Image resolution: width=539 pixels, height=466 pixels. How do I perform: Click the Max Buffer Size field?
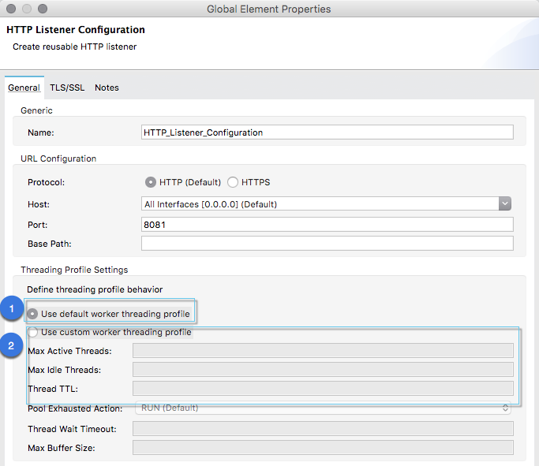pyautogui.click(x=323, y=448)
